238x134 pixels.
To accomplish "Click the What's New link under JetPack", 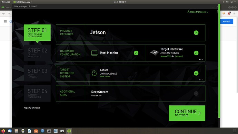I will tap(105, 76).
